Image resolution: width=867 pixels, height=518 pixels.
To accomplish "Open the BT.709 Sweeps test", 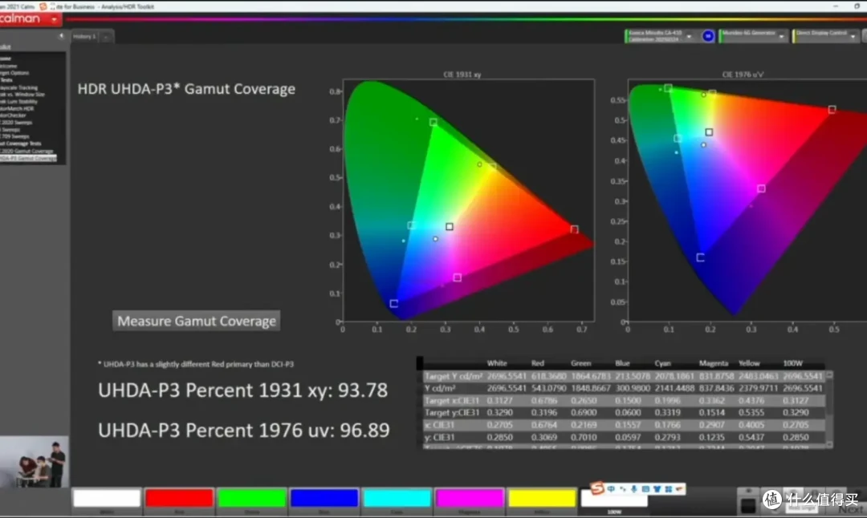I will pos(15,136).
